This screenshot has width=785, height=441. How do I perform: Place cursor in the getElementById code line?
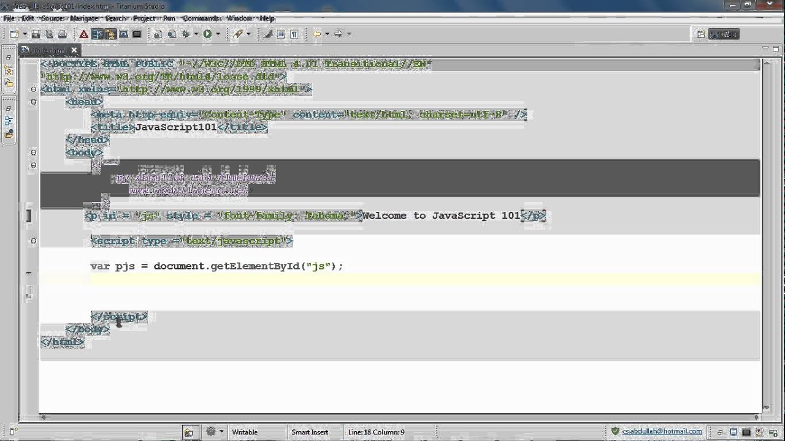pyautogui.click(x=216, y=266)
